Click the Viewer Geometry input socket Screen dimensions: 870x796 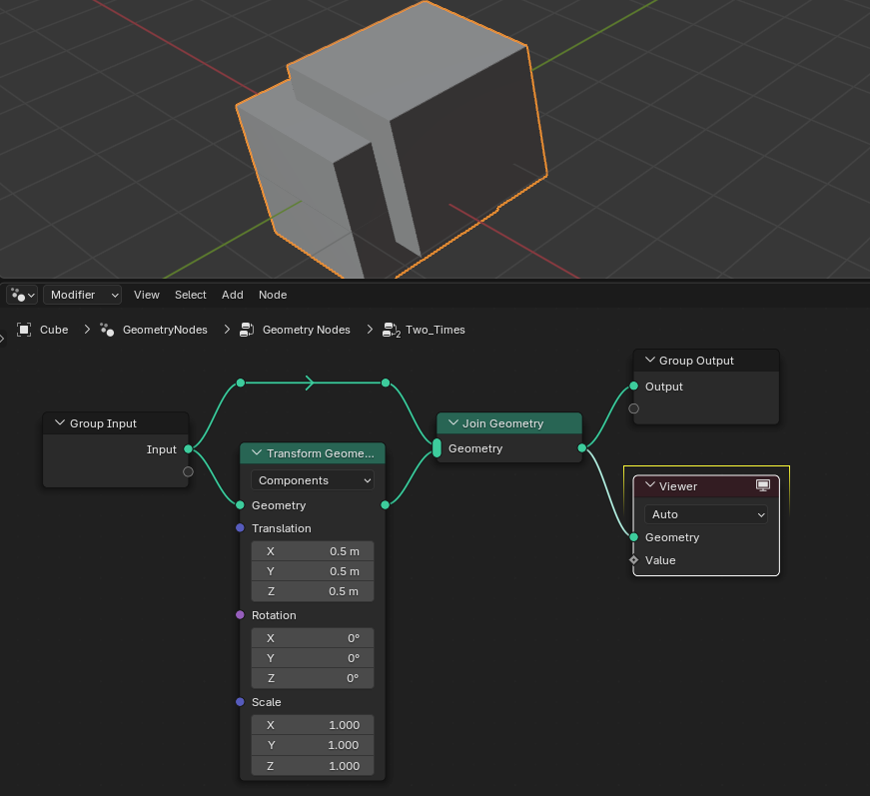tap(633, 537)
